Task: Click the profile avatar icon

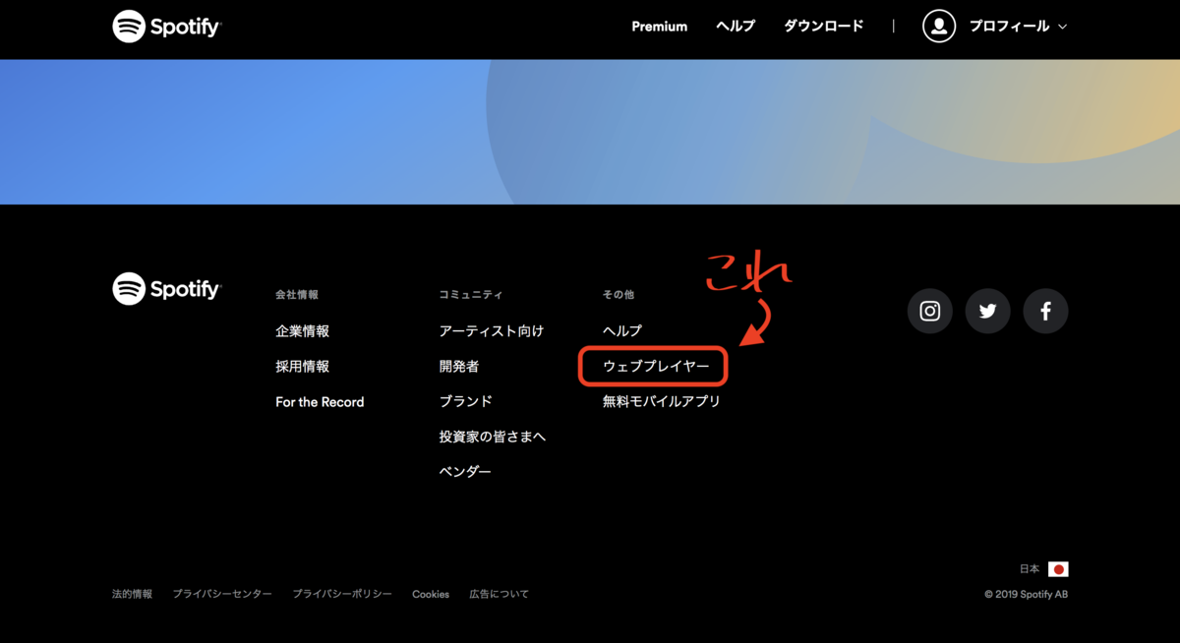Action: [939, 27]
